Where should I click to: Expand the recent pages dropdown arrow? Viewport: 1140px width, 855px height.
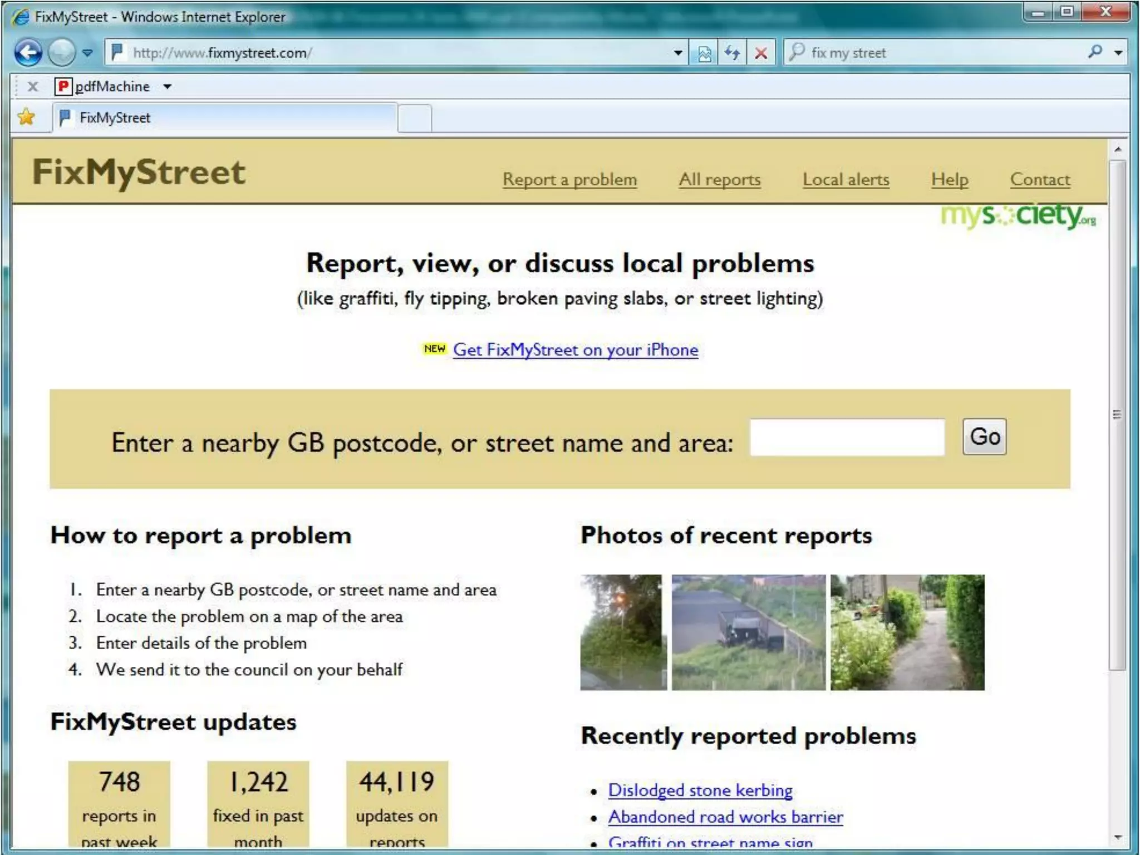(87, 53)
